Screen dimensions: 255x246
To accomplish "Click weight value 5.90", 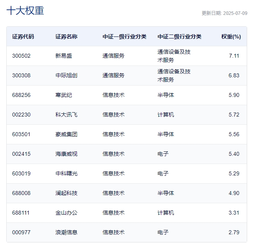I will click(234, 95).
